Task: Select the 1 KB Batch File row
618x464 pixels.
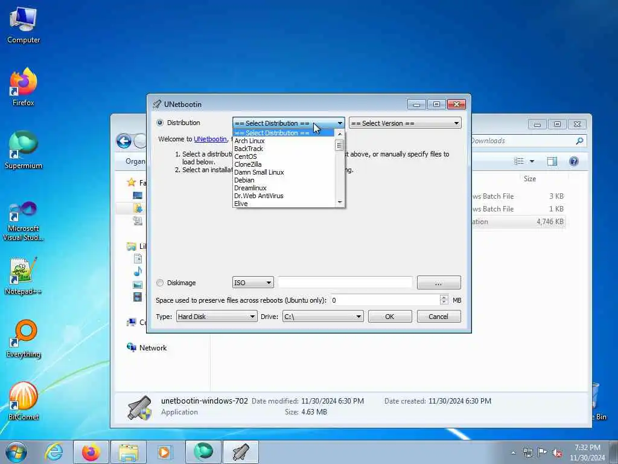Action: pyautogui.click(x=518, y=208)
